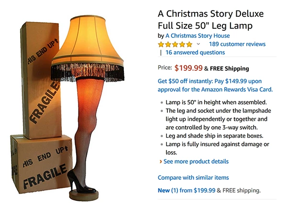Screen dimensions: 287x208
Task: Expand See more product details
Action: point(196,162)
